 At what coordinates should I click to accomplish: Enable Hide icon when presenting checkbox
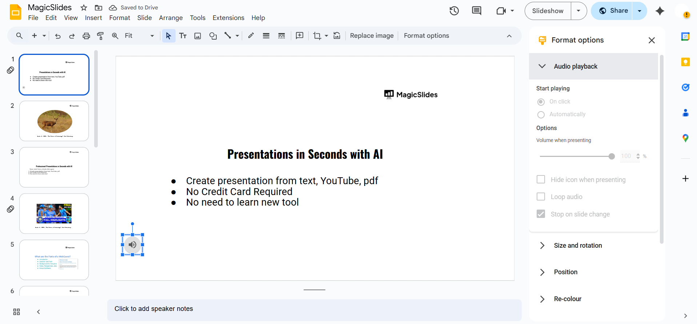point(541,179)
